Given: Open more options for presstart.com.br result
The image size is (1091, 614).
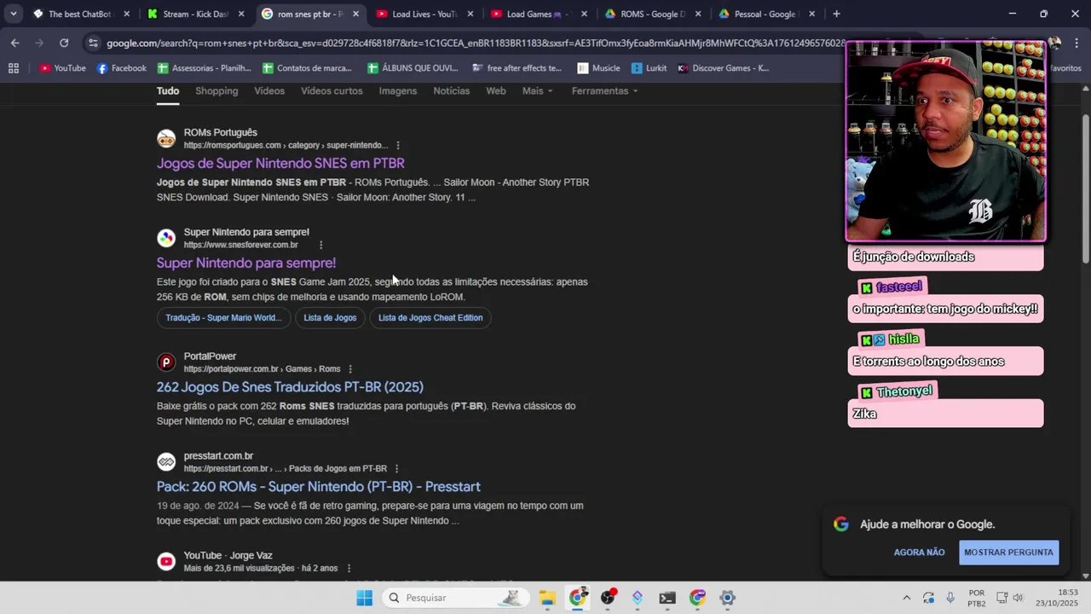Looking at the screenshot, I should point(396,469).
